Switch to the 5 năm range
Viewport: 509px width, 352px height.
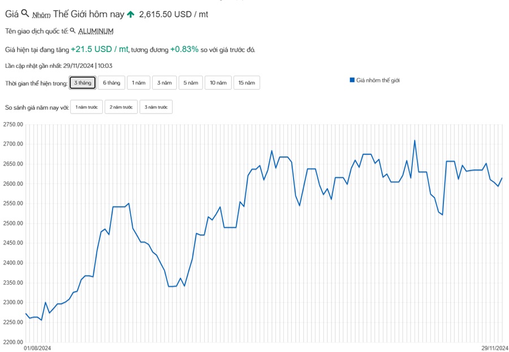pos(191,83)
